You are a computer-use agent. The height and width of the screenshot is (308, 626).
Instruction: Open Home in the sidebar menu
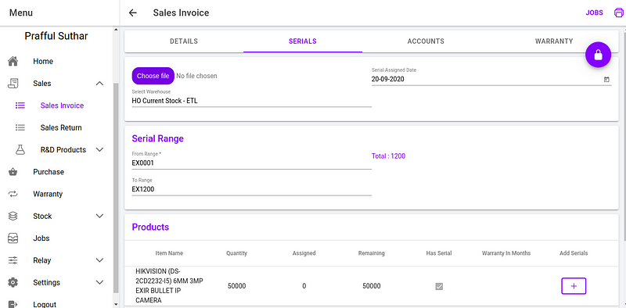43,62
